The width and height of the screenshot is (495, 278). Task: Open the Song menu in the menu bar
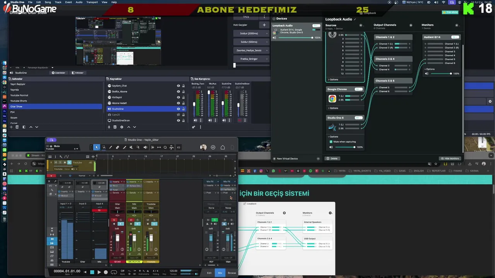click(x=48, y=2)
